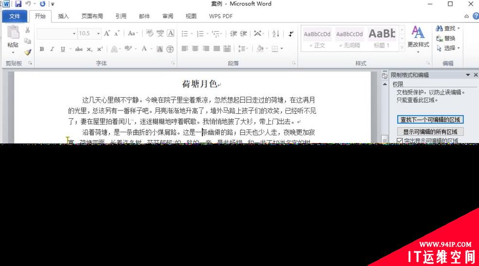Click the Character Border icon
The width and height of the screenshot is (479, 266).
171,33
